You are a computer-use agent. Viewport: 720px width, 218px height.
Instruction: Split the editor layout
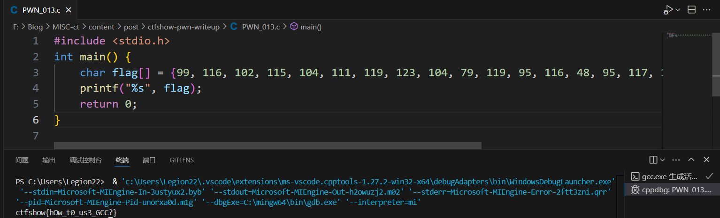coord(691,10)
